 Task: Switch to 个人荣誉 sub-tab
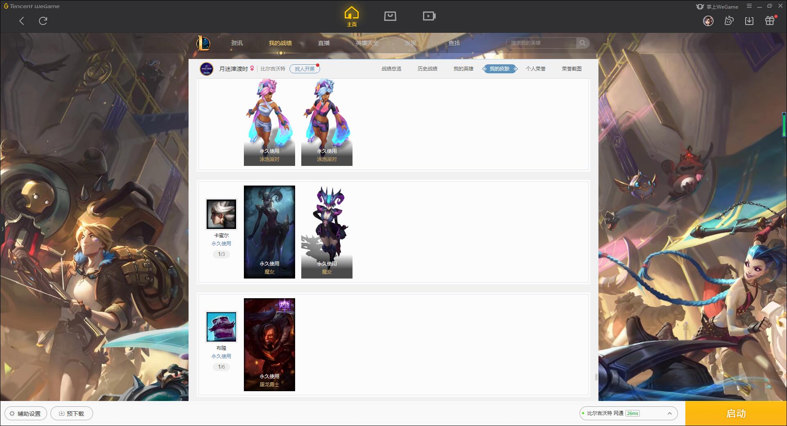point(536,69)
